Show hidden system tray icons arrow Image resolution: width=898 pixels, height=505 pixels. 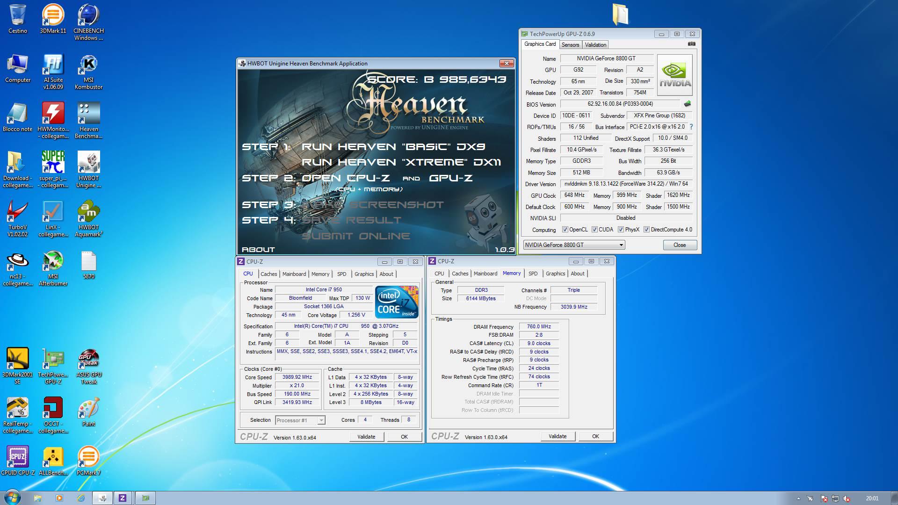(x=798, y=498)
